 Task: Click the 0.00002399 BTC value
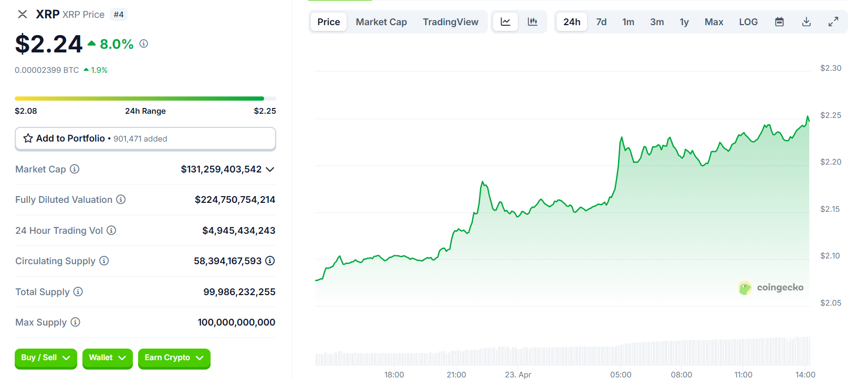point(47,70)
